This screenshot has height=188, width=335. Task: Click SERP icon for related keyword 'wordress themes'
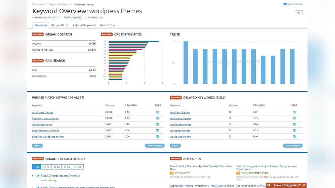click(294, 112)
